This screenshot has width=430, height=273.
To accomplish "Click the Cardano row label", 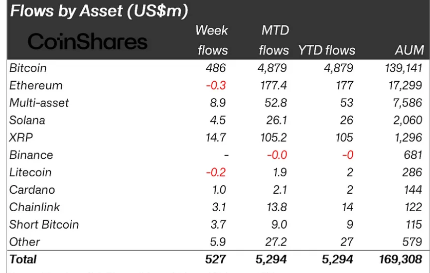I will (32, 190).
